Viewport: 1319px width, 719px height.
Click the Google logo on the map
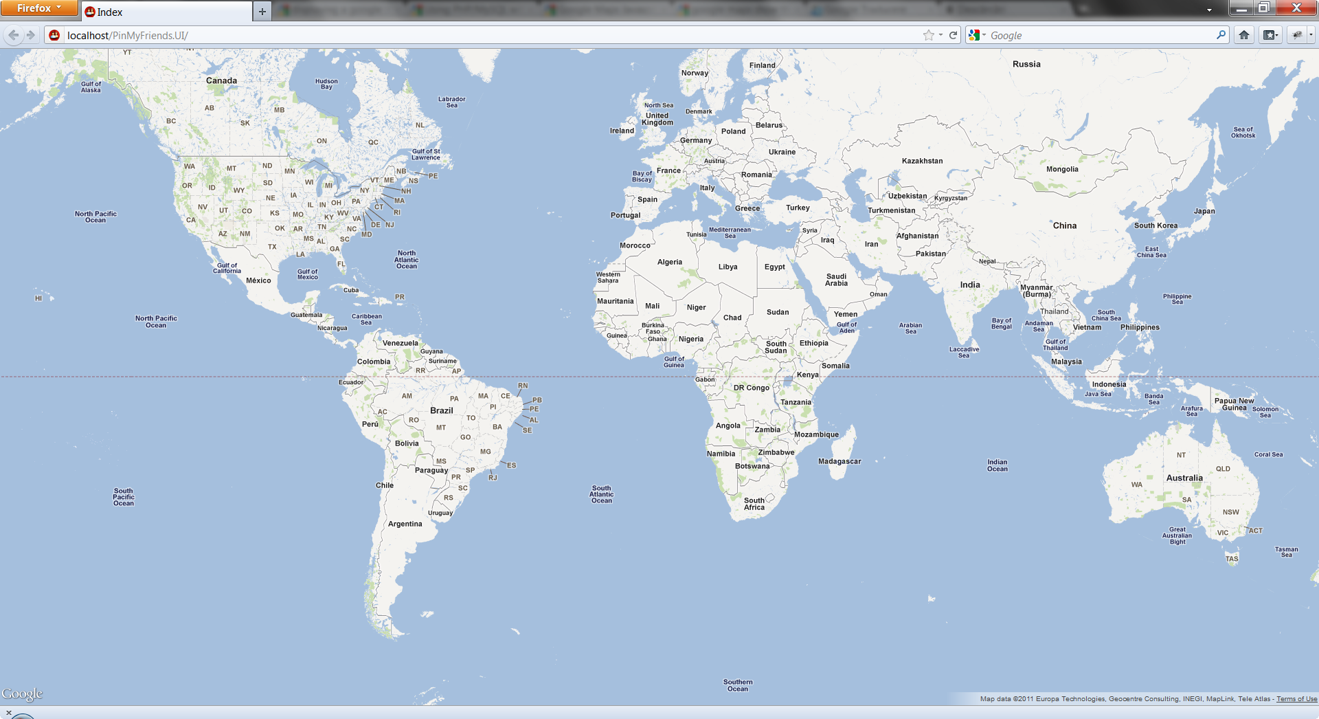(22, 694)
